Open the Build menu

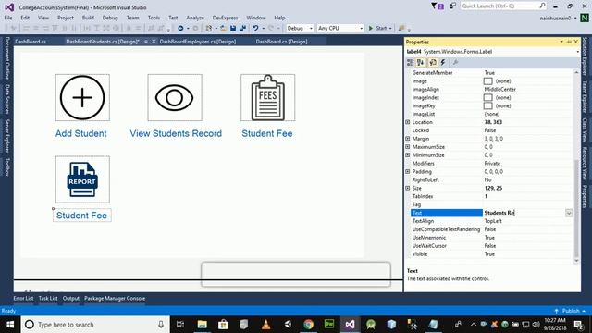click(x=88, y=18)
